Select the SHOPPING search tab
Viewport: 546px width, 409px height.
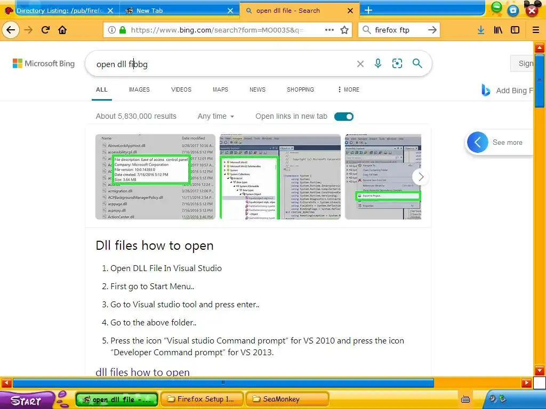click(x=301, y=89)
